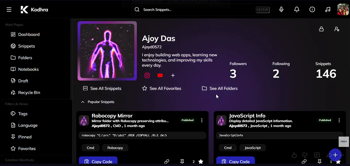Click See All Favorites link
Screen dimensions: 350x166
point(162,89)
